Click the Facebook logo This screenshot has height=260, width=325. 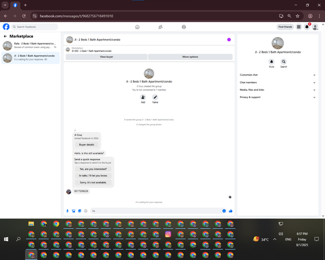6,27
